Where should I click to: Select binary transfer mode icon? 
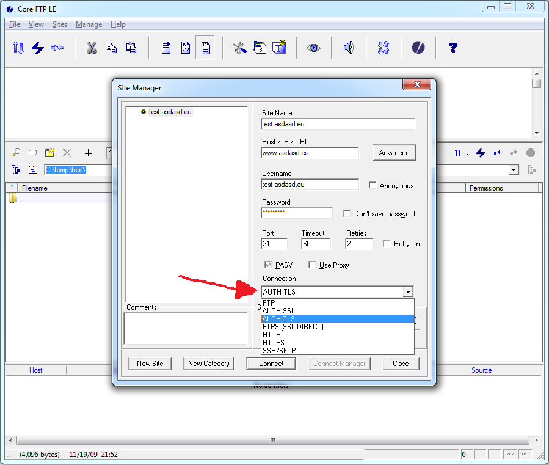click(186, 48)
